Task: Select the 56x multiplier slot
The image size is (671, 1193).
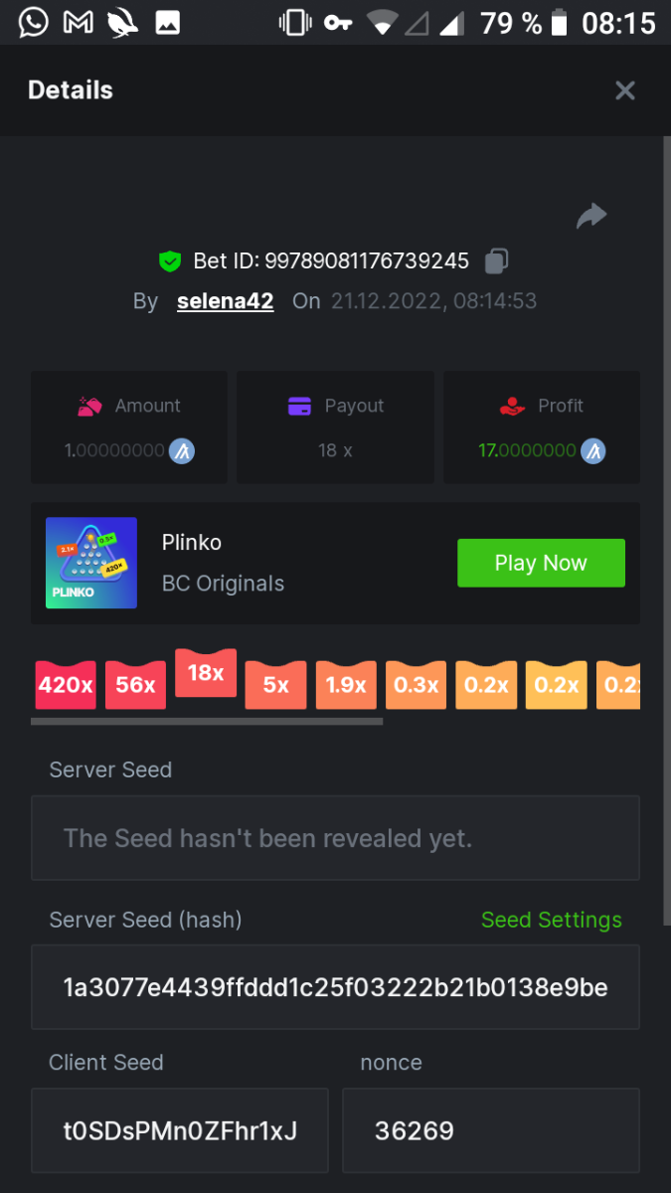Action: [135, 685]
